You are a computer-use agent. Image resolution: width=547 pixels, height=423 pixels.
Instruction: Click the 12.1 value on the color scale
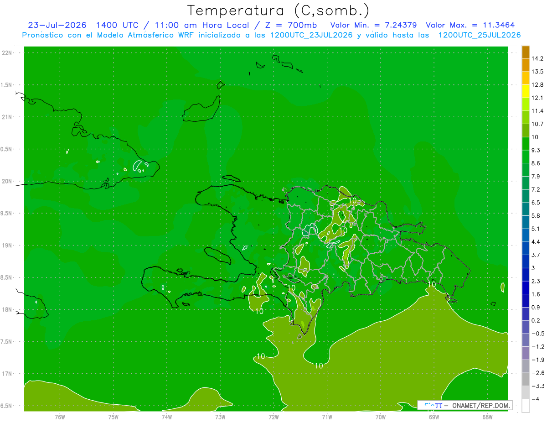tap(538, 98)
